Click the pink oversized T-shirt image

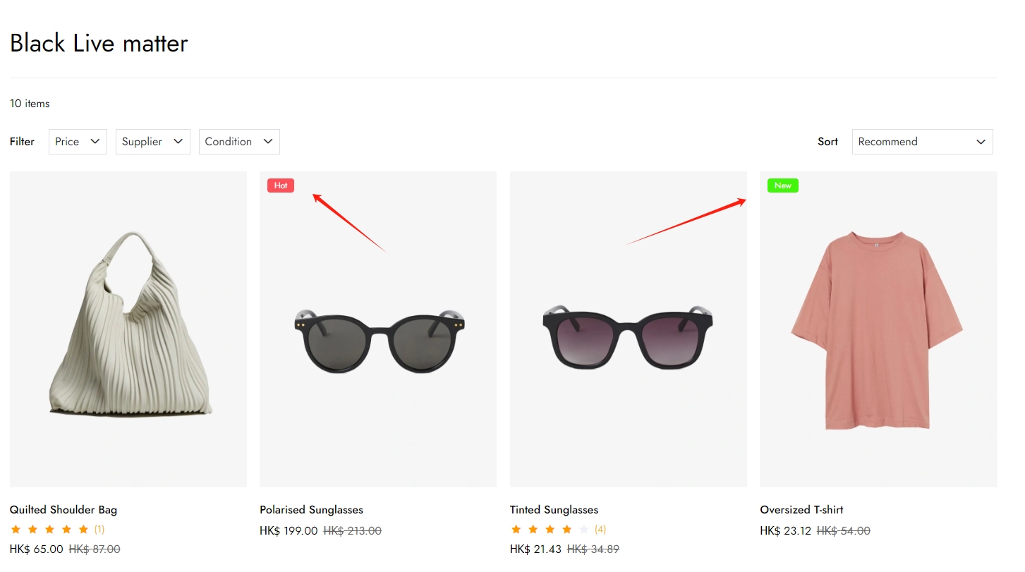pyautogui.click(x=877, y=329)
